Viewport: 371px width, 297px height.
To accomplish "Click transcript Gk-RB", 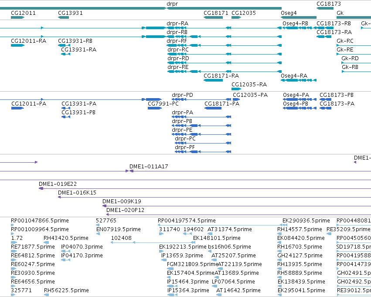I will (350, 67).
